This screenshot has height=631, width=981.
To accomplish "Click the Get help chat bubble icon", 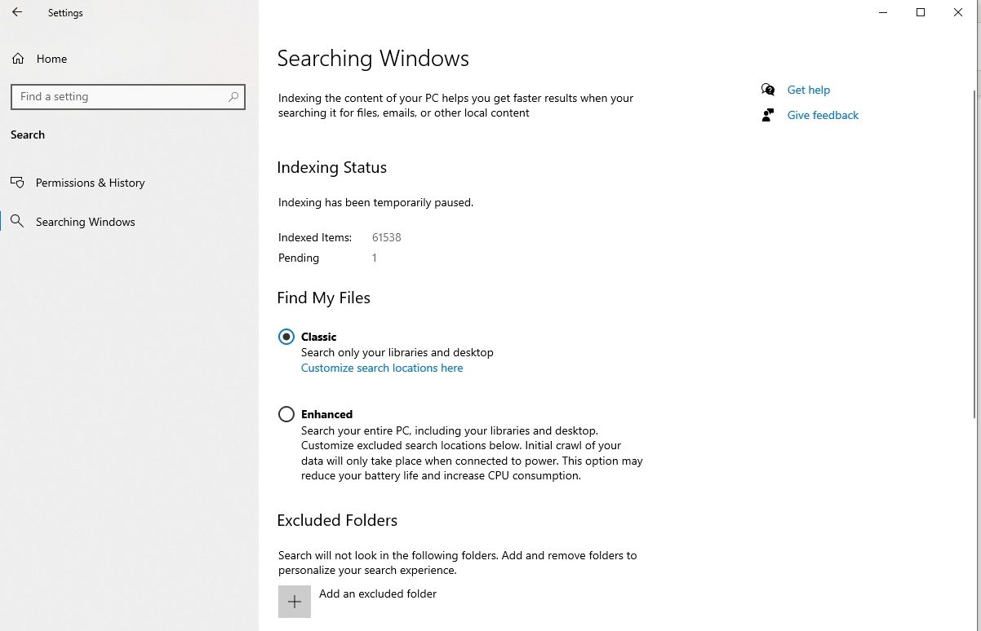I will coord(767,90).
